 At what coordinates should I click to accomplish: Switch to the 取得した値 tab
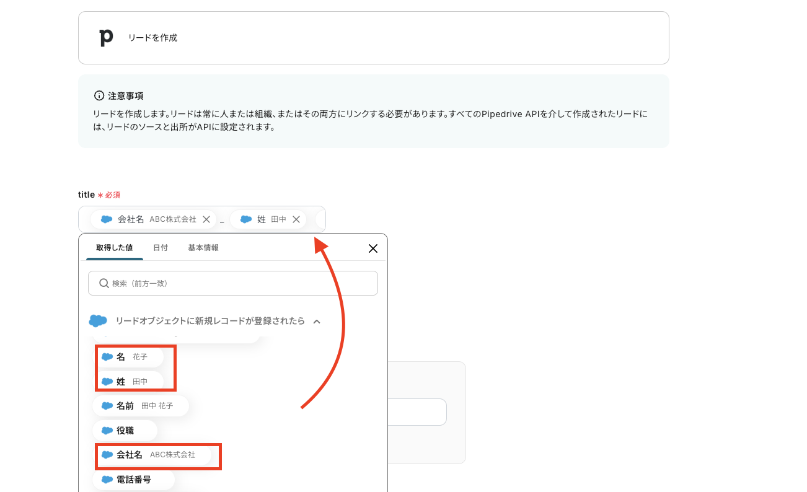pos(114,248)
